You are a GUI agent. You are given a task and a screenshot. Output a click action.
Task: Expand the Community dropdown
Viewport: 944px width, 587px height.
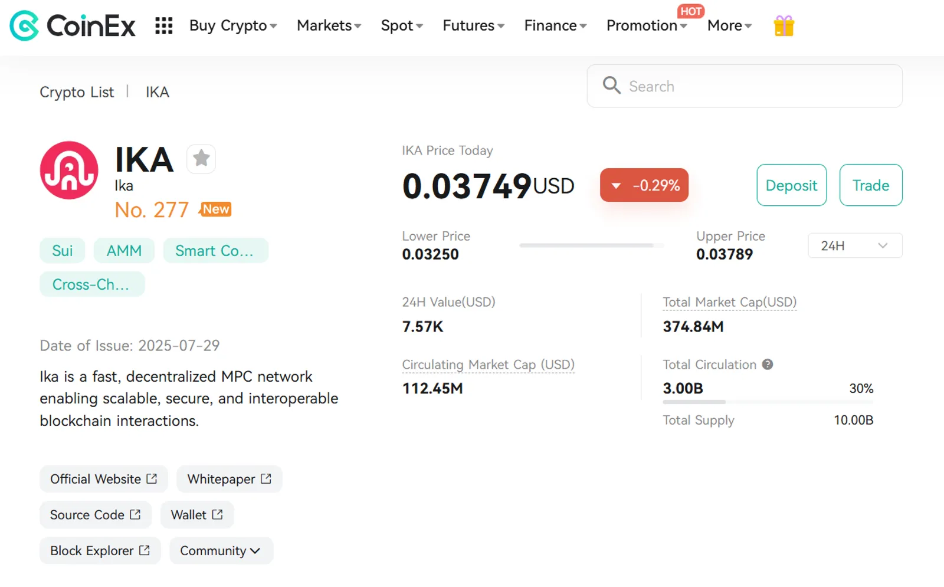[221, 550]
